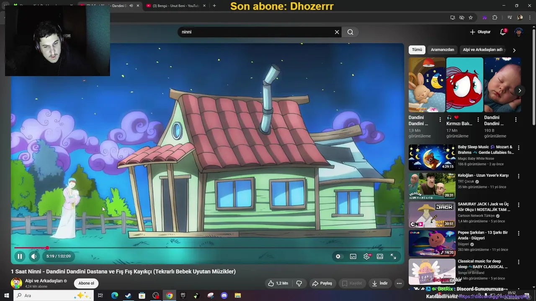Viewport: 536px width, 301px height.
Task: Open options for the 1,9 Mn Dandini video
Action: pos(440,120)
